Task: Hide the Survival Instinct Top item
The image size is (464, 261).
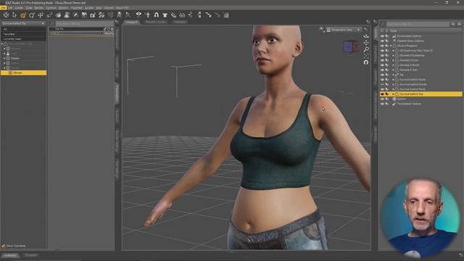Action: [x=382, y=94]
